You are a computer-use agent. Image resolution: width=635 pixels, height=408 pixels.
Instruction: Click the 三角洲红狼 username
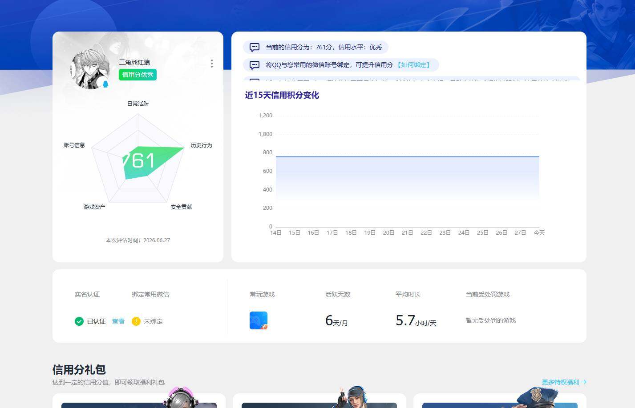click(x=134, y=62)
